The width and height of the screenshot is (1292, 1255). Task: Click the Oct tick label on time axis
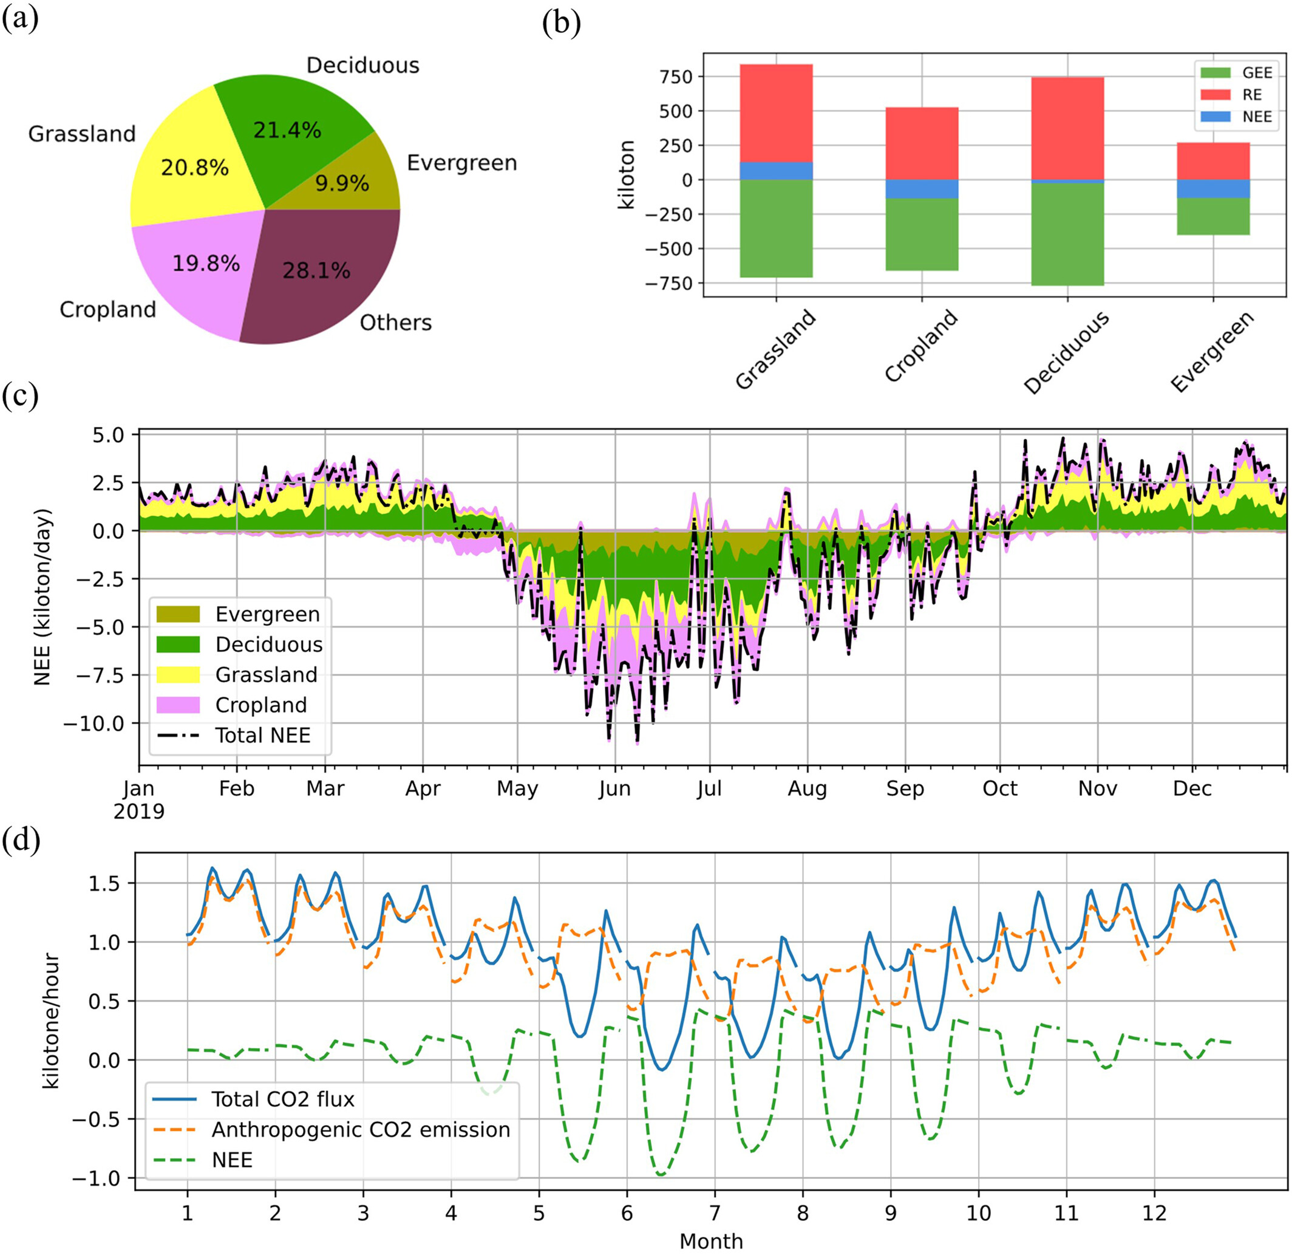click(x=999, y=788)
